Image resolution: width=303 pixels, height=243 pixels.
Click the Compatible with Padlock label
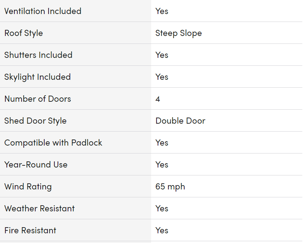pyautogui.click(x=53, y=143)
